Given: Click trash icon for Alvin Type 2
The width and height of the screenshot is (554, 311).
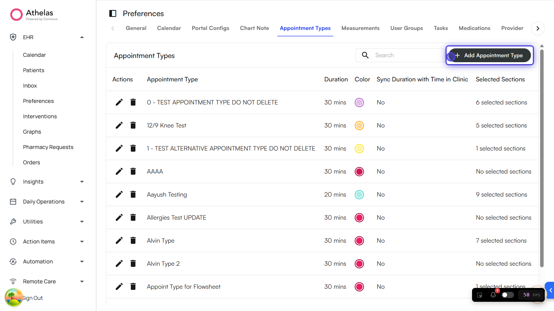Looking at the screenshot, I should pyautogui.click(x=133, y=263).
